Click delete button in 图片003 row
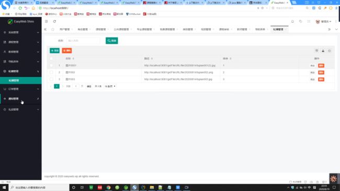The image size is (340, 191). click(321, 79)
